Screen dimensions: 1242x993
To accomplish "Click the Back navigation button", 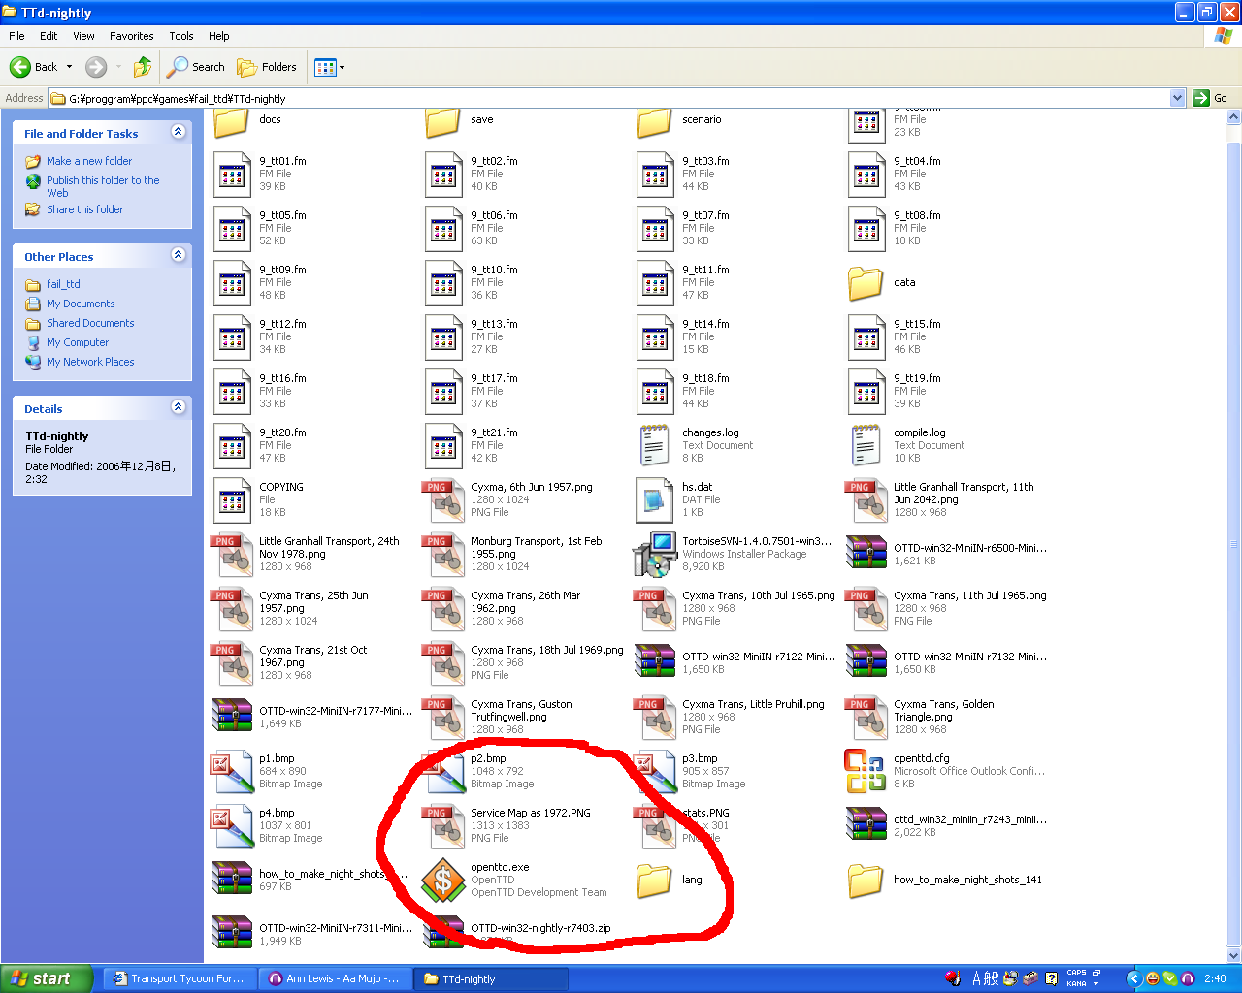I will coord(34,67).
